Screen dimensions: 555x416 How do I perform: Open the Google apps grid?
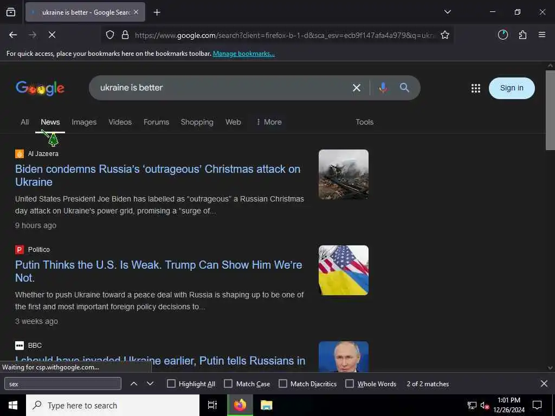[x=476, y=88]
